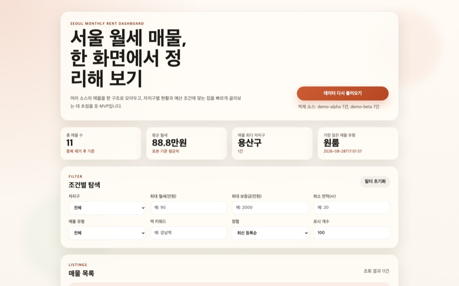Click the 데이터 다시 불러오기 button
The image size is (459, 286).
pyautogui.click(x=343, y=94)
